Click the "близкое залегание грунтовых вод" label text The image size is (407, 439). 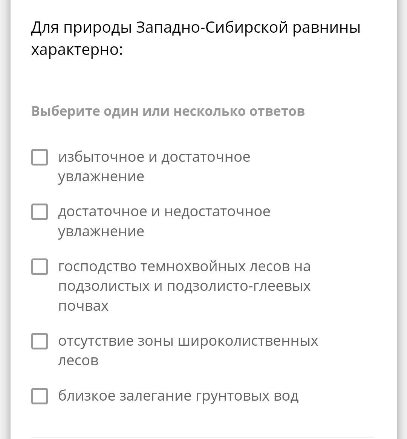[178, 396]
